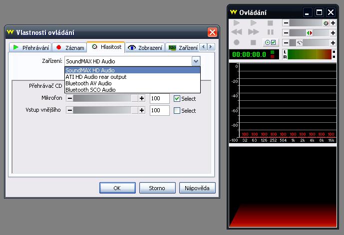Image resolution: width=344 pixels, height=235 pixels.
Task: Click the Vlastnosti ovládání title bar logo icon
Action: (10, 32)
